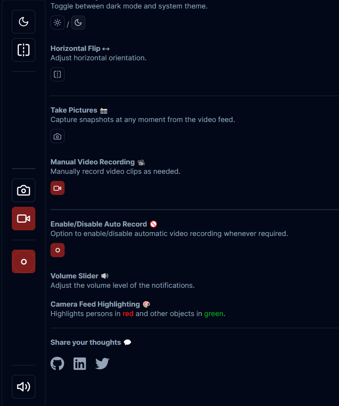Screen dimensions: 339x406
Task: Start recording with sidebar video button
Action: [24, 219]
